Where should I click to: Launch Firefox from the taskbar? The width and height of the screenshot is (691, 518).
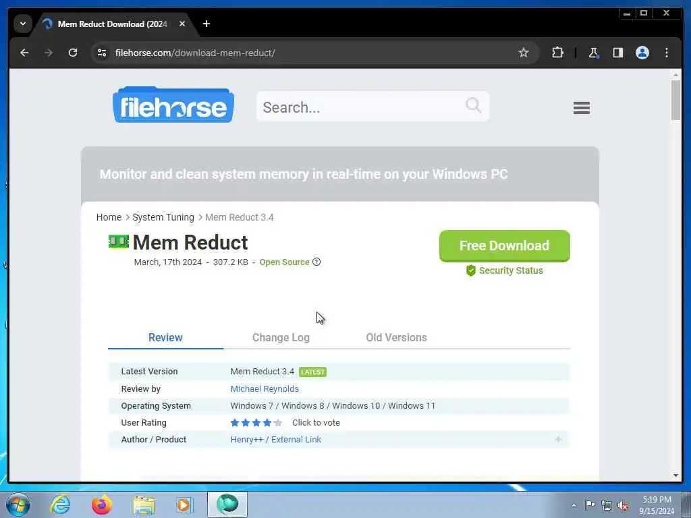coord(101,505)
